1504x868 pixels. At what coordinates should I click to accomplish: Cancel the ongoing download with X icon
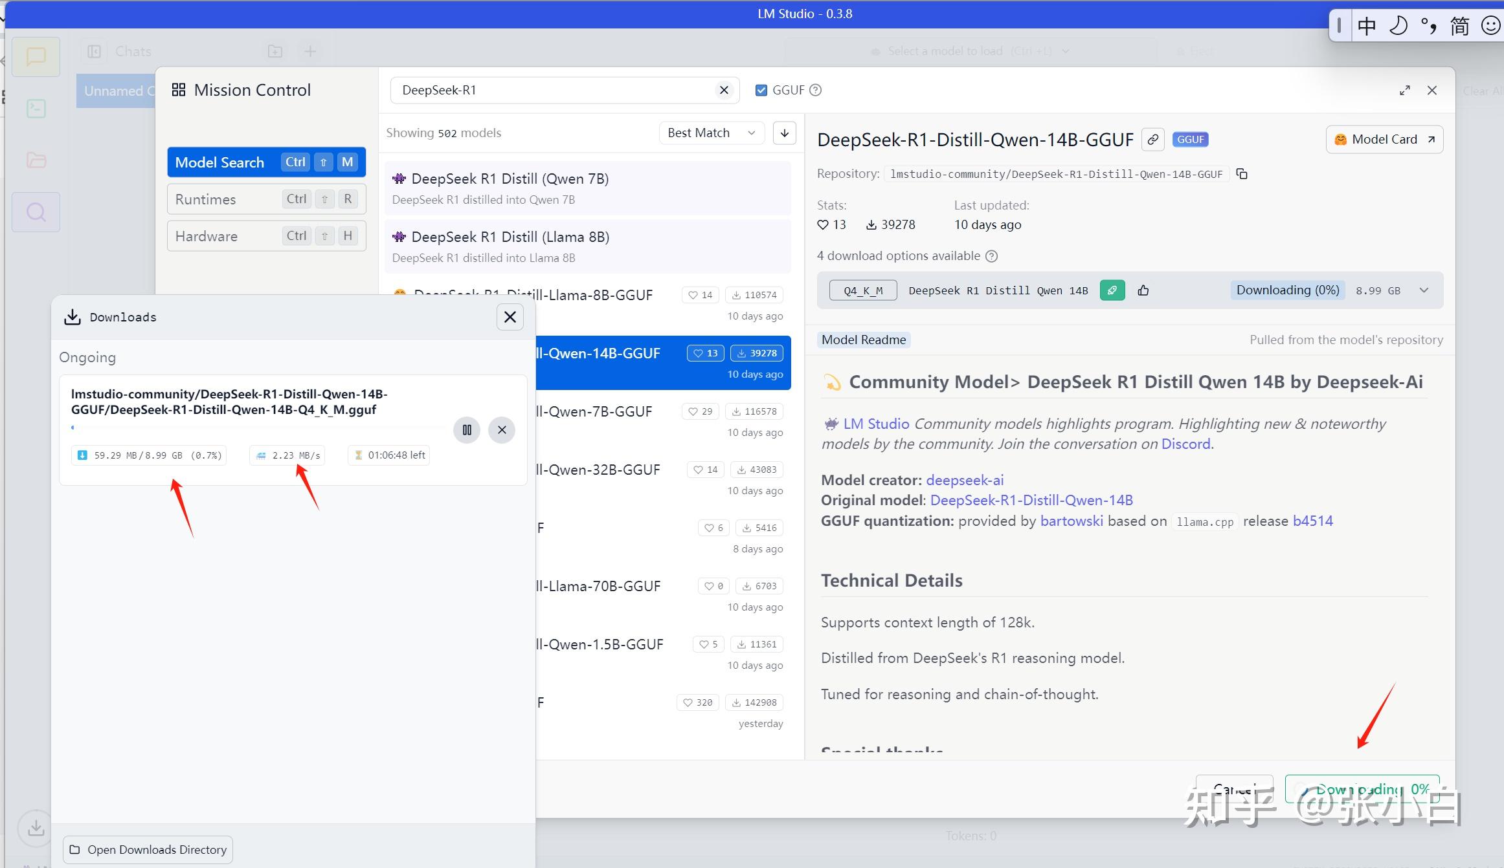pyautogui.click(x=502, y=430)
